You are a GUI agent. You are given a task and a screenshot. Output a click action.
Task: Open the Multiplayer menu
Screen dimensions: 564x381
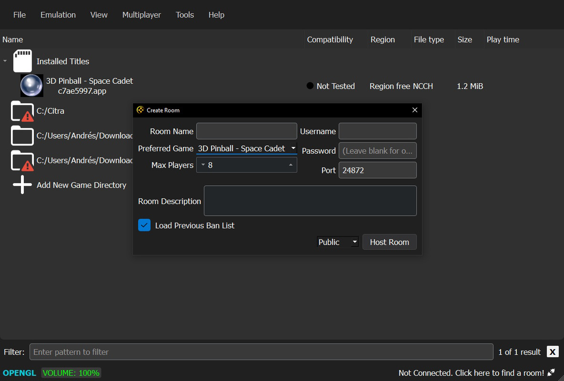coord(142,15)
